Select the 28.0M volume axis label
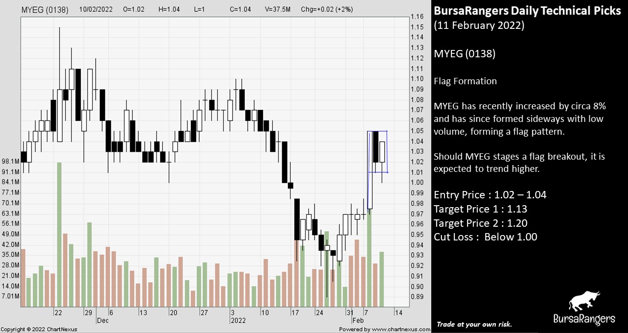The image size is (628, 333). click(10, 265)
